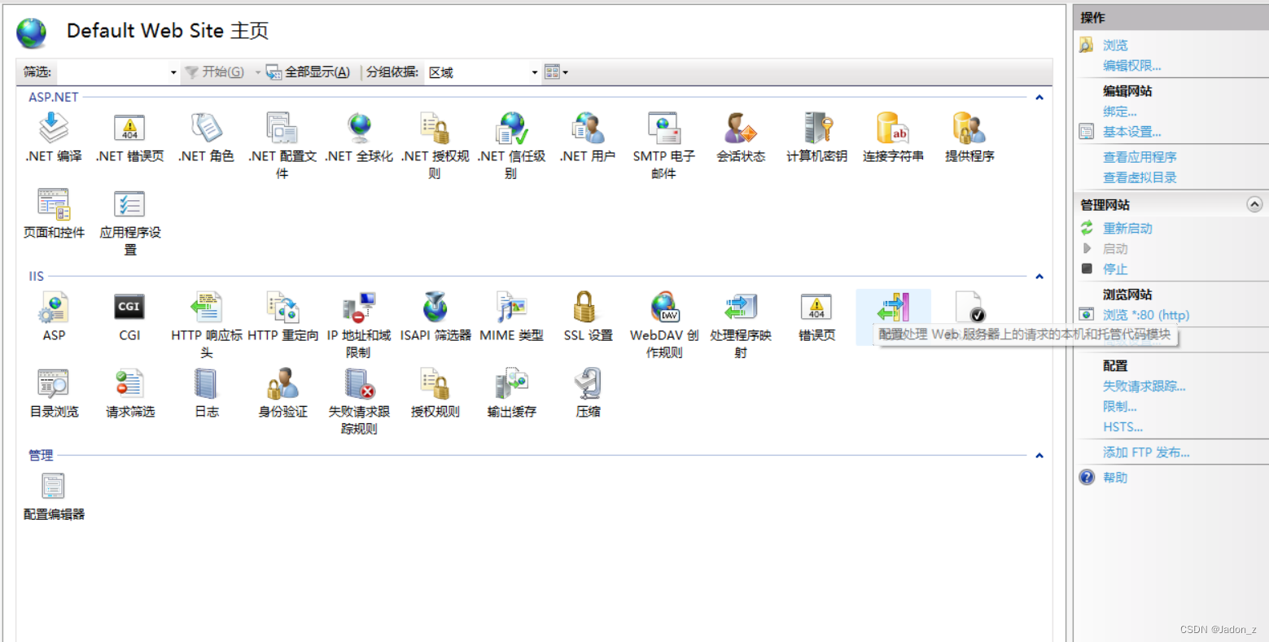Open the 失败请求跟踪规则 feature
This screenshot has height=642, width=1269.
358,401
